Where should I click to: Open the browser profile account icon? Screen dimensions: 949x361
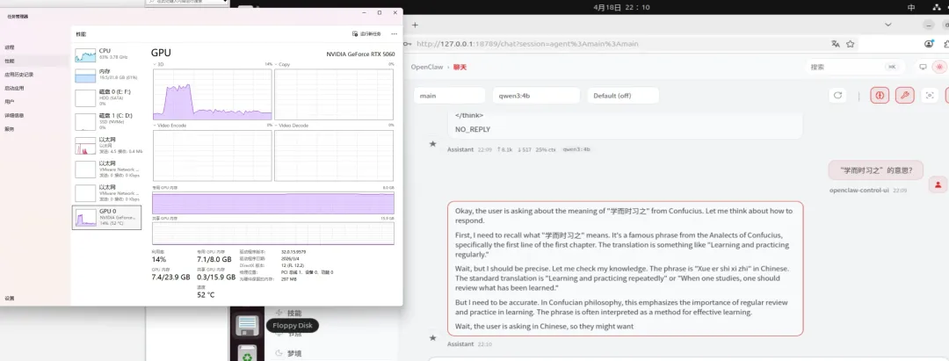click(x=930, y=44)
